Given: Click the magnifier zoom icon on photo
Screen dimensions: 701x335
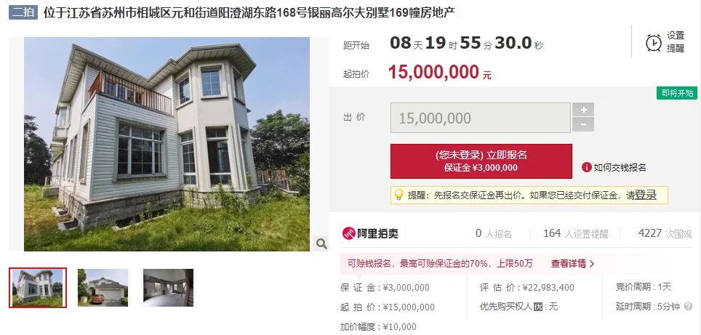Looking at the screenshot, I should [321, 243].
